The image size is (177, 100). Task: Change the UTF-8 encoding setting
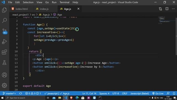[116, 94]
